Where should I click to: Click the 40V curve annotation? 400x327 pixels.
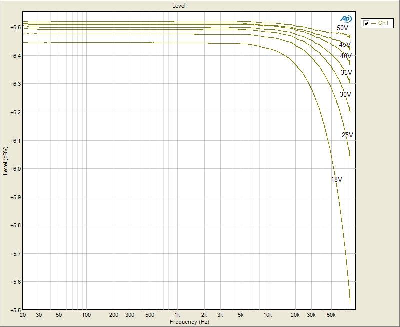tap(346, 56)
